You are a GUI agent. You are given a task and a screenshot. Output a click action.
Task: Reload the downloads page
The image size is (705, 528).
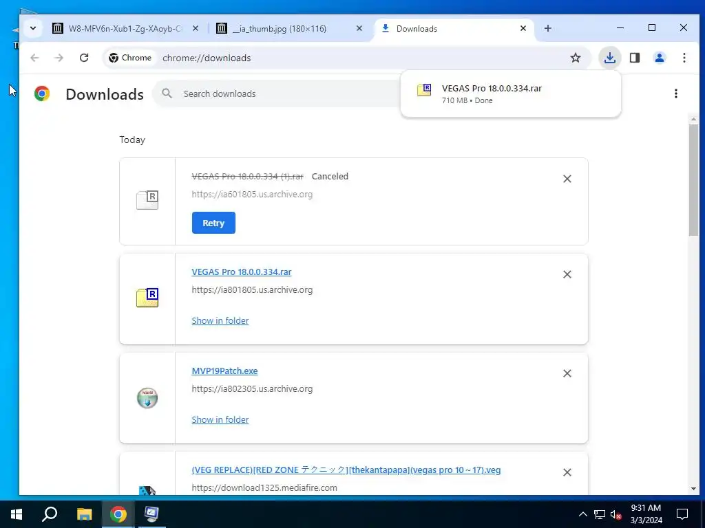(84, 58)
